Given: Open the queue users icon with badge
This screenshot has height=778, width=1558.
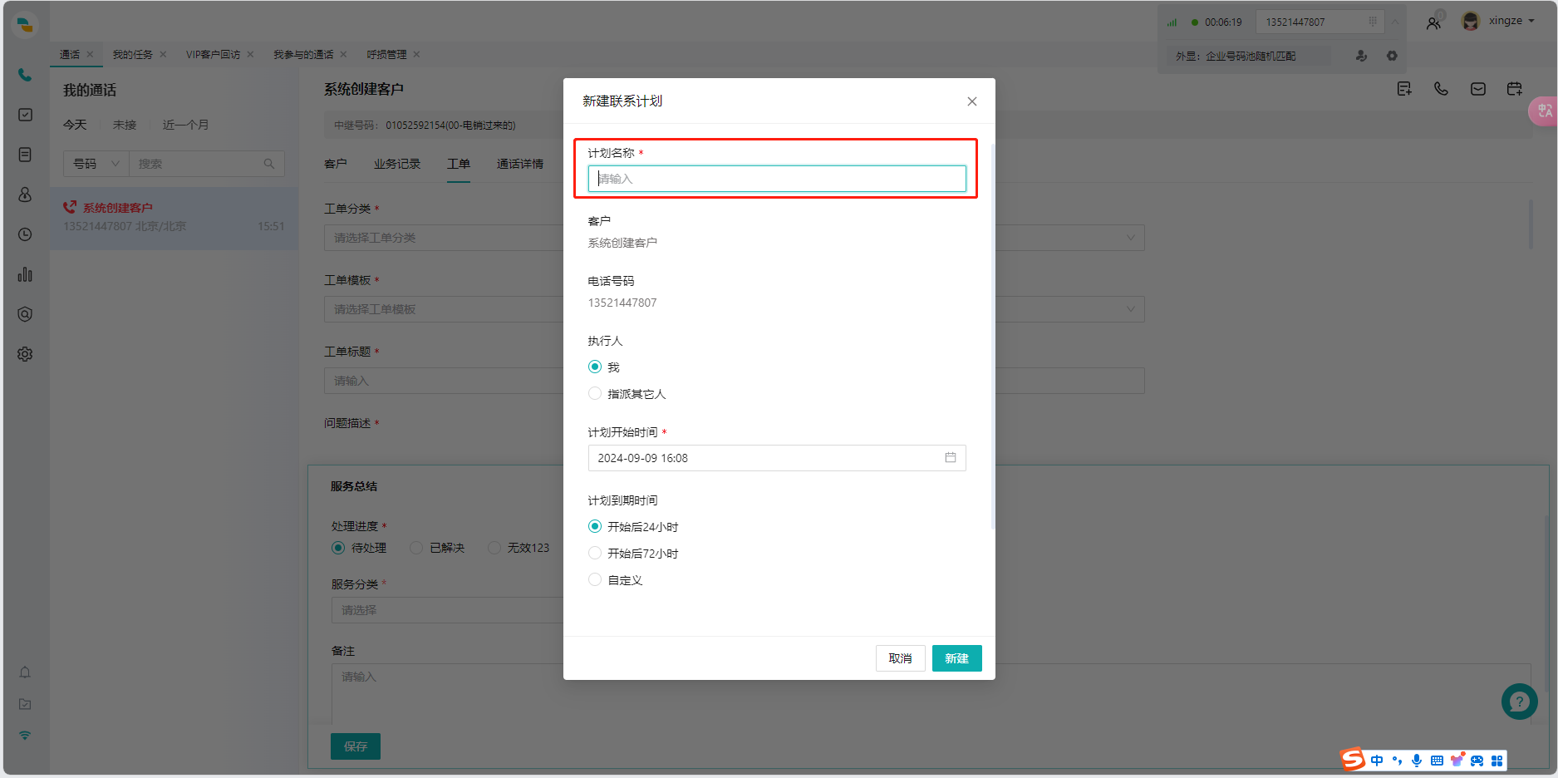Looking at the screenshot, I should click(x=1435, y=22).
